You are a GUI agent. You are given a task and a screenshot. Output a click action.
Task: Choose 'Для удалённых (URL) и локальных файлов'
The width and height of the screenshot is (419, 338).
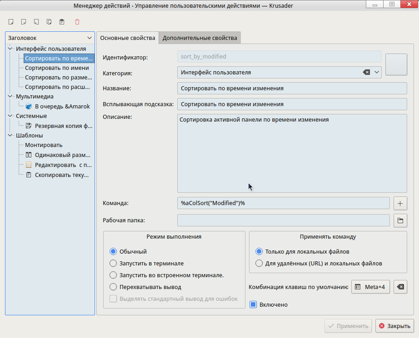point(259,263)
